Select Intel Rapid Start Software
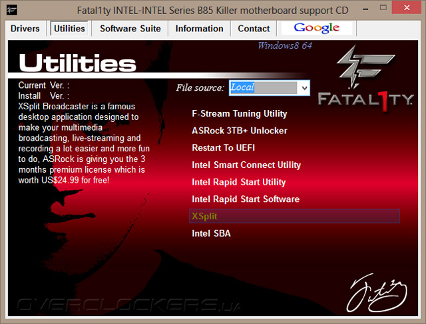Viewport: 426px width, 324px height. tap(246, 199)
